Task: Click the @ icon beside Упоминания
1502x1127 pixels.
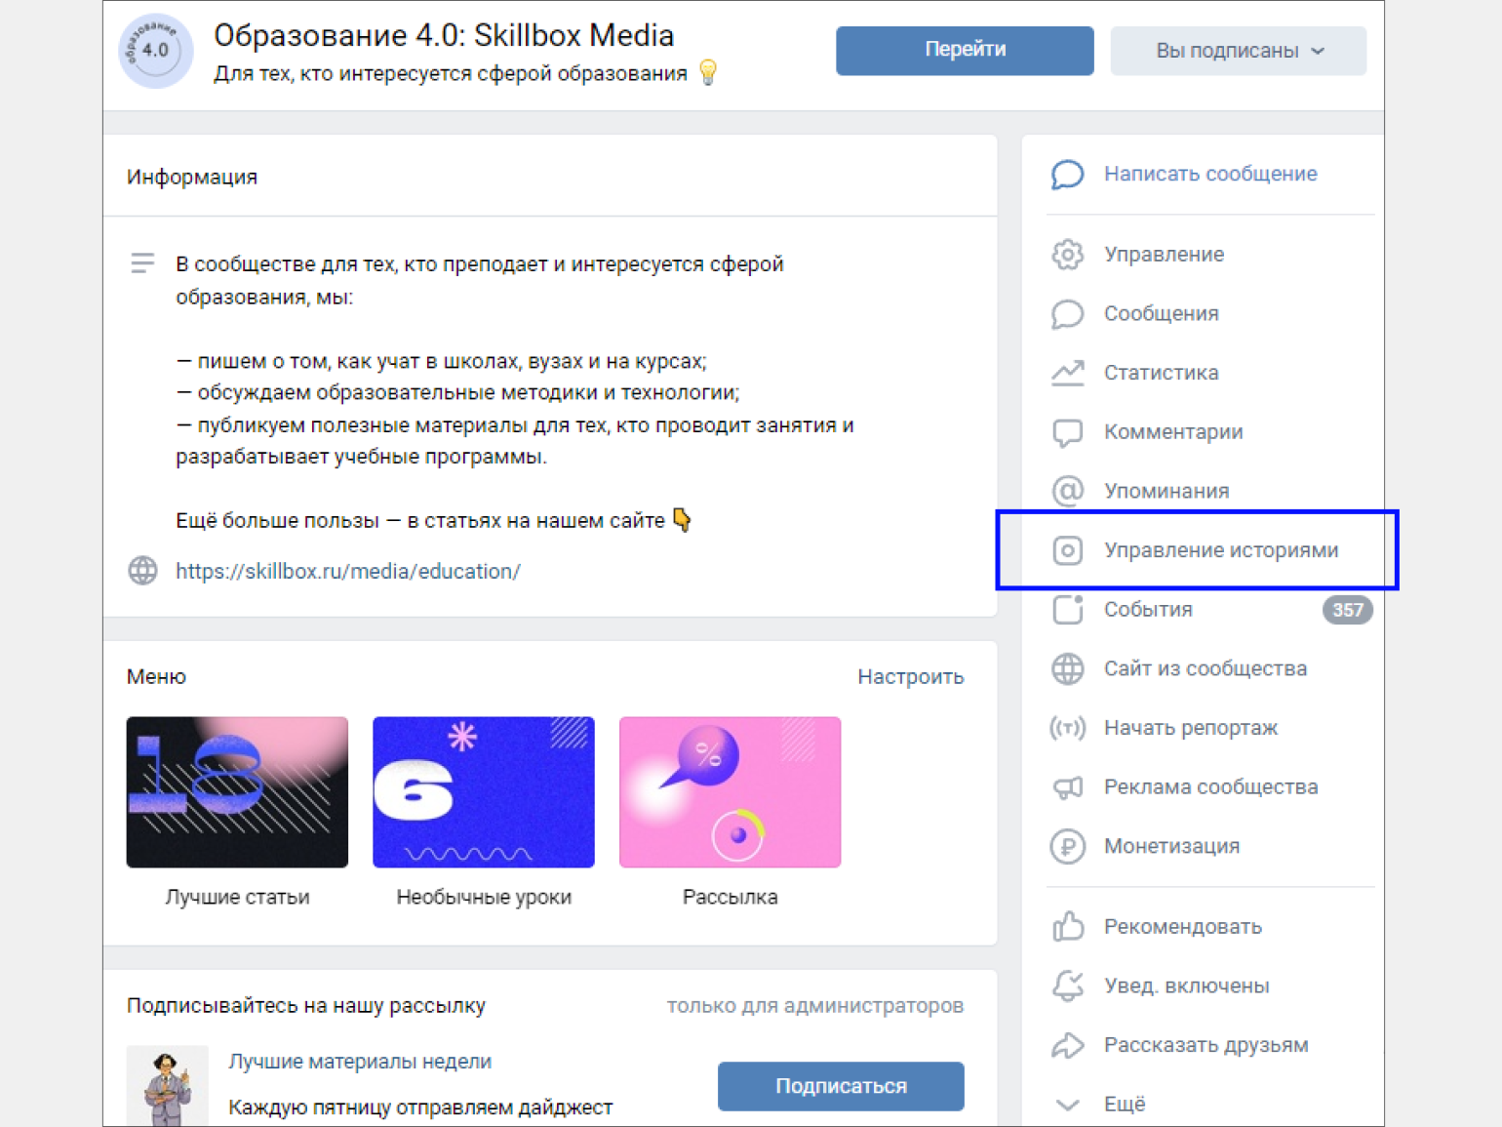Action: coord(1067,491)
